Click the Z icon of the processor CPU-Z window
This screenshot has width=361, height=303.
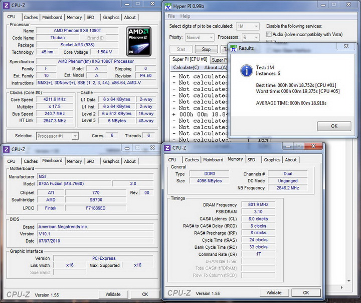7,6
